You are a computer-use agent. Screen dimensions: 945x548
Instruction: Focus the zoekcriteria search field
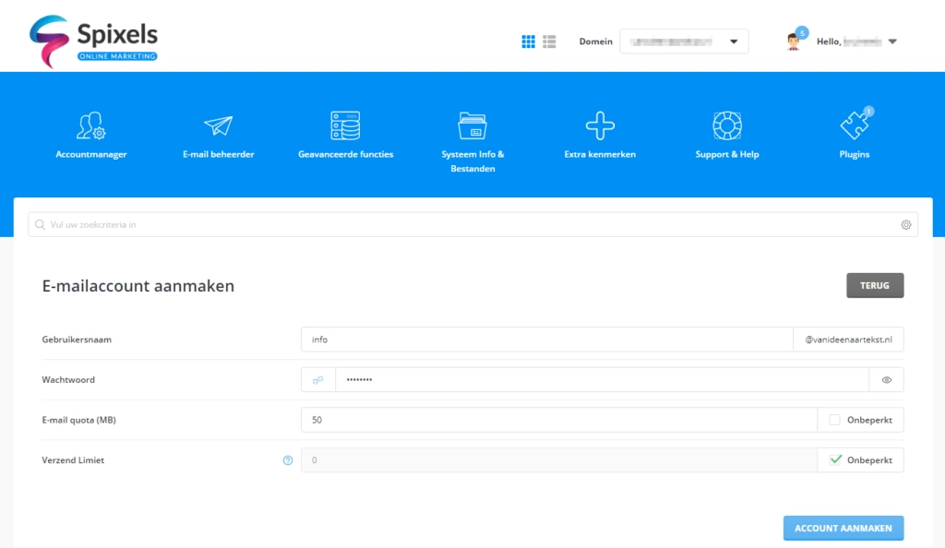coord(472,224)
